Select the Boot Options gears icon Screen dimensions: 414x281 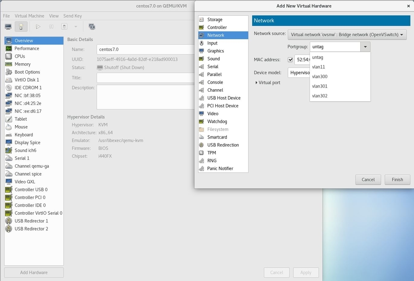tap(9, 72)
